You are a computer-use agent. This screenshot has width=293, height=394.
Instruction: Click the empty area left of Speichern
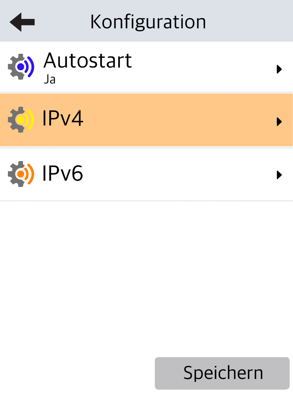click(77, 373)
